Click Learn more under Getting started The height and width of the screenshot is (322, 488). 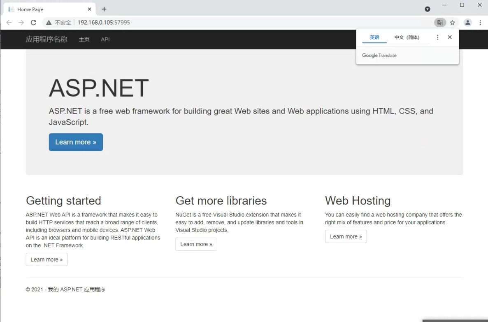46,259
